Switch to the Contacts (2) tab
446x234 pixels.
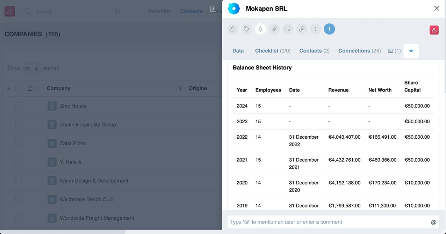pos(314,51)
